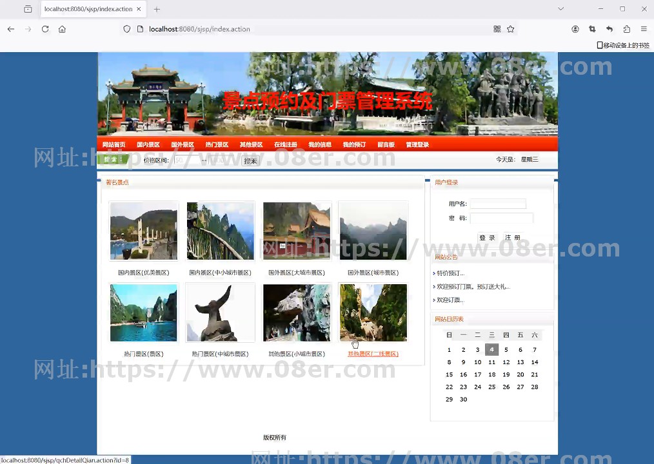
Task: Bookmark this page with the star icon
Action: [x=510, y=29]
